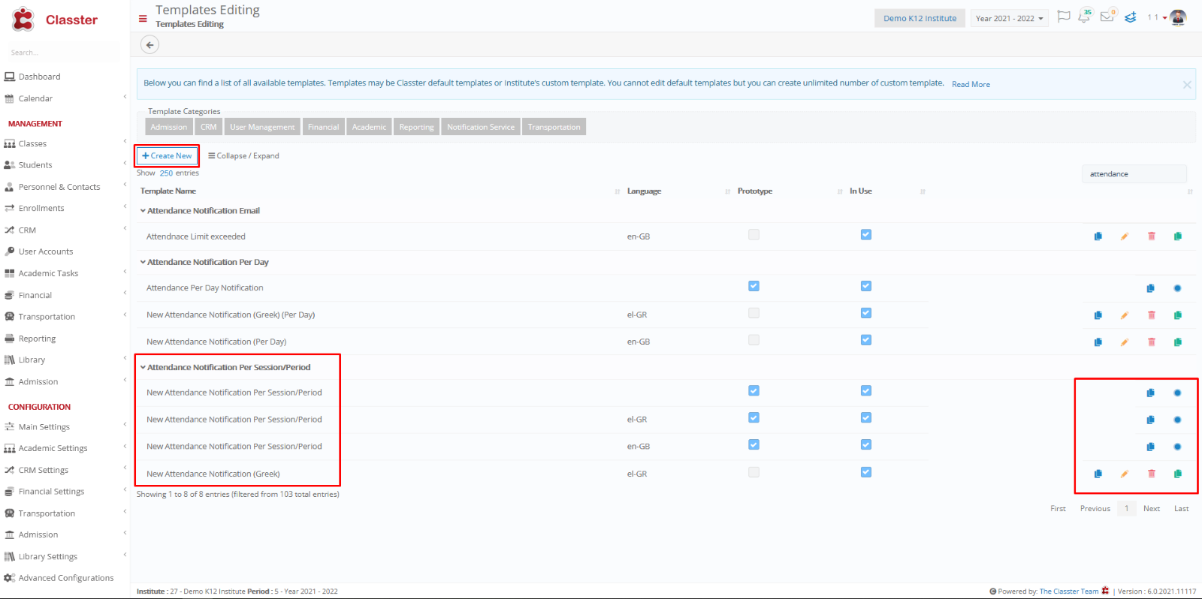This screenshot has width=1202, height=599.
Task: Click green icon for New Attendance Notification (Per Day)
Action: [x=1178, y=342]
